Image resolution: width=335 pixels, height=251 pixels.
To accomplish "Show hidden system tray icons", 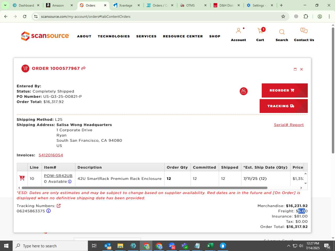I will 288,246.
